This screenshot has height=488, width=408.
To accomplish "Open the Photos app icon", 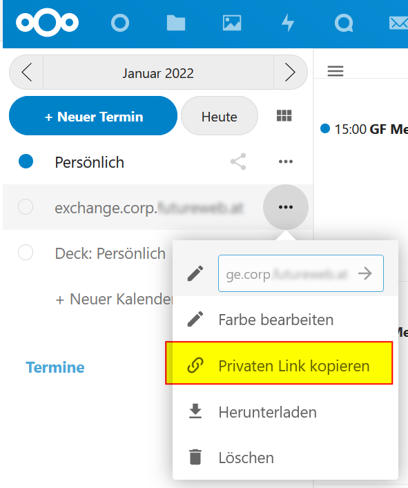I will click(x=232, y=23).
